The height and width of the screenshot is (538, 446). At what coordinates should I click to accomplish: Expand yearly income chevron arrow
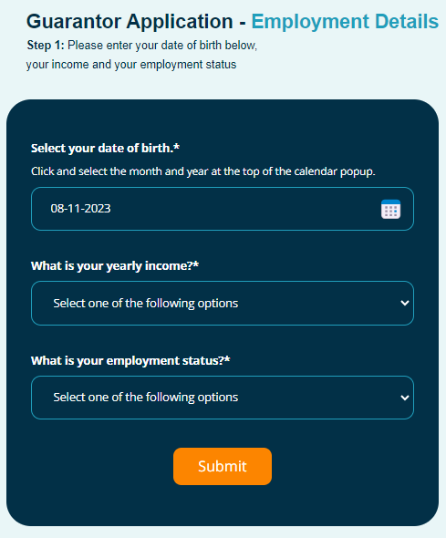click(405, 304)
